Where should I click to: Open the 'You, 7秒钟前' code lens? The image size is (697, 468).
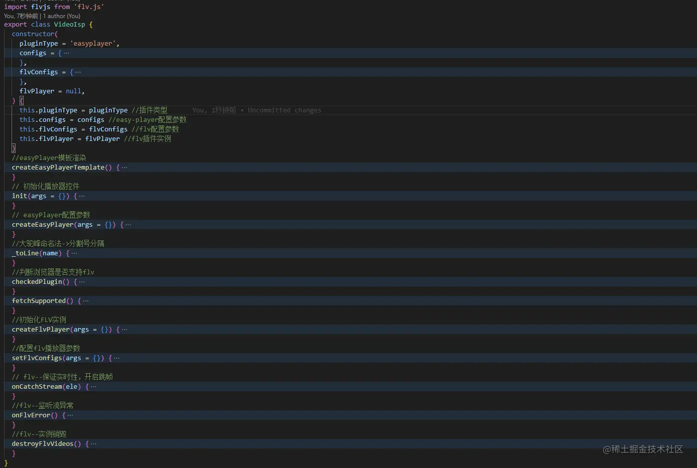pos(21,16)
